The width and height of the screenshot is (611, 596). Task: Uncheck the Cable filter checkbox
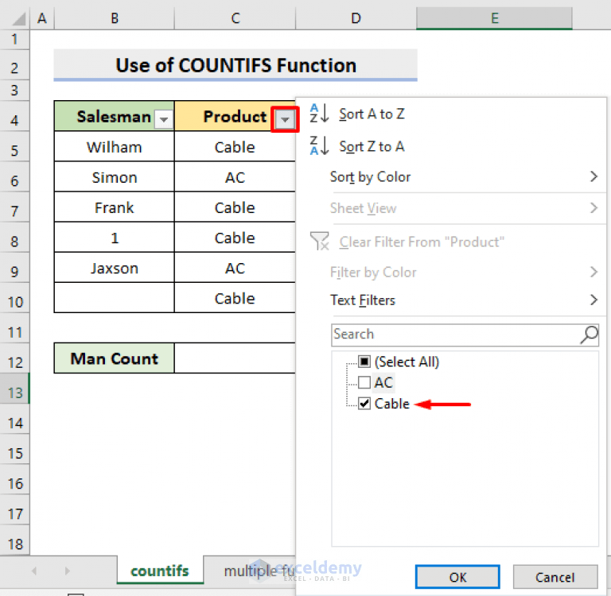pyautogui.click(x=364, y=404)
